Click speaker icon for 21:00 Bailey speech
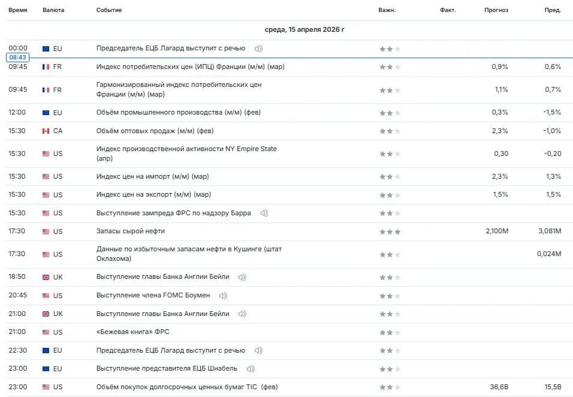 tap(242, 314)
